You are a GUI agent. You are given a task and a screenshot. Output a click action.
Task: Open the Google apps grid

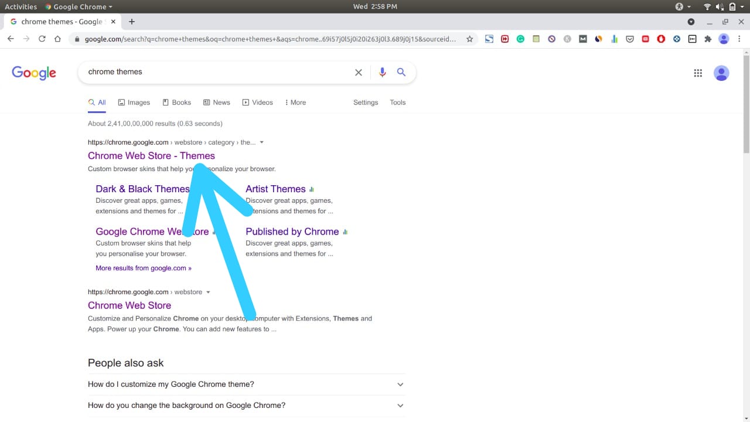pos(698,73)
